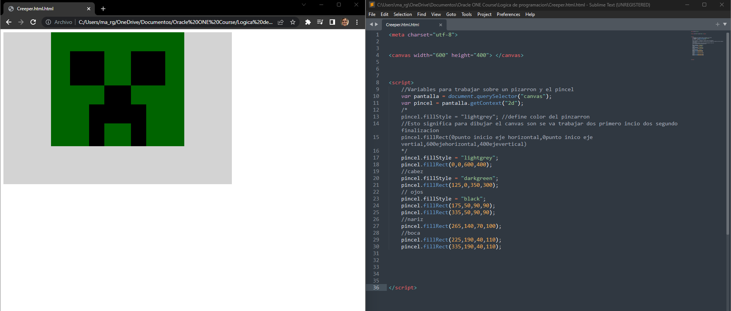Viewport: 731px width, 311px height.
Task: Open the Chrome media control icon
Action: (320, 22)
